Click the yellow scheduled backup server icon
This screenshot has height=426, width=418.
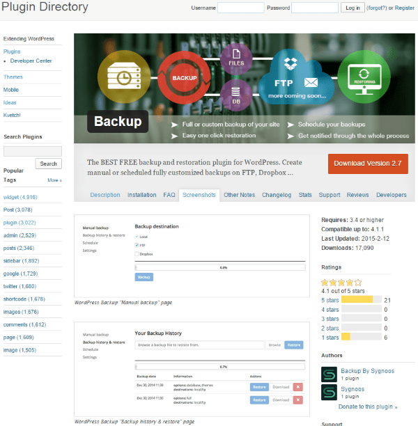(x=124, y=77)
